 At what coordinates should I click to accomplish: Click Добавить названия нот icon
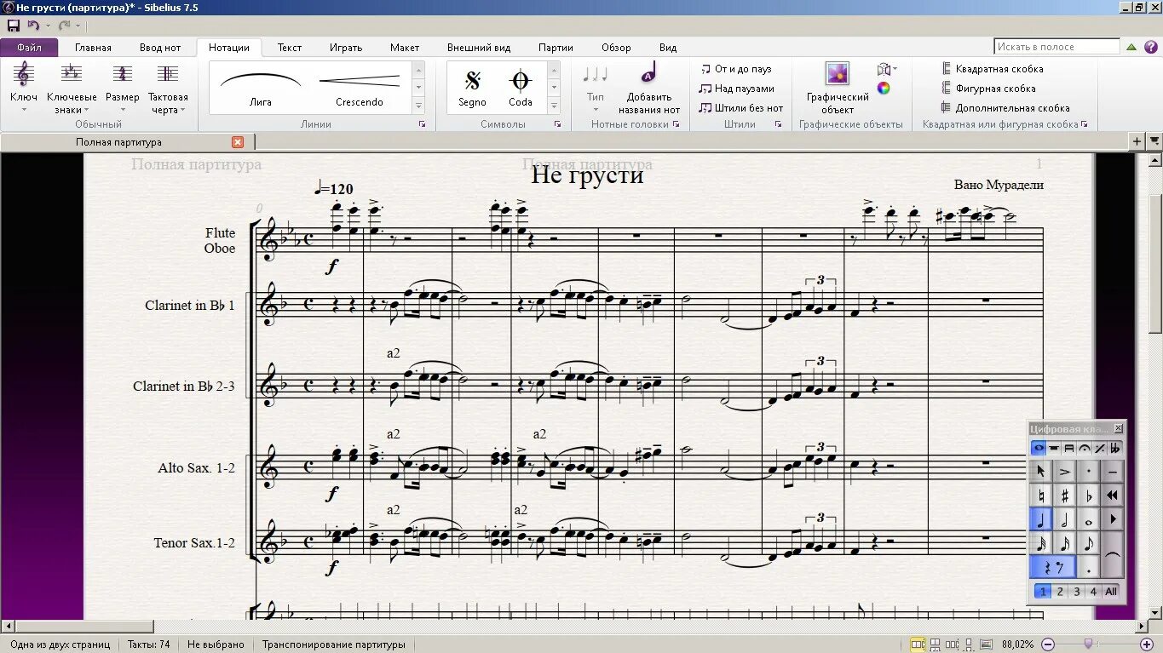click(649, 88)
